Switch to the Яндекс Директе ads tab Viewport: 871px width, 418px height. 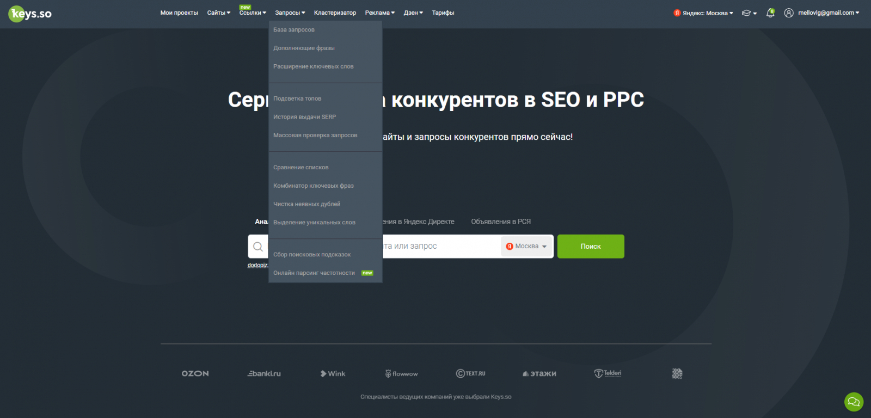coord(418,222)
